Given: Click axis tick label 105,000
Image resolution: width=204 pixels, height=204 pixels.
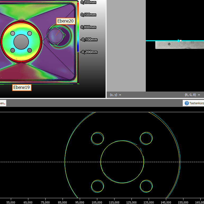Looking at the screenshot, I should tap(97, 202).
